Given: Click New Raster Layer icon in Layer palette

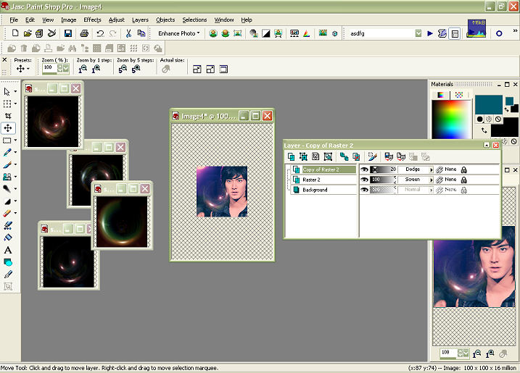Looking at the screenshot, I should point(291,156).
